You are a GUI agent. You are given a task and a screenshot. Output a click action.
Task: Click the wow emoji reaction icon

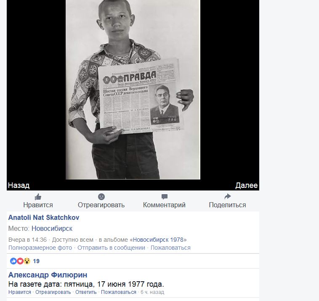point(27,261)
